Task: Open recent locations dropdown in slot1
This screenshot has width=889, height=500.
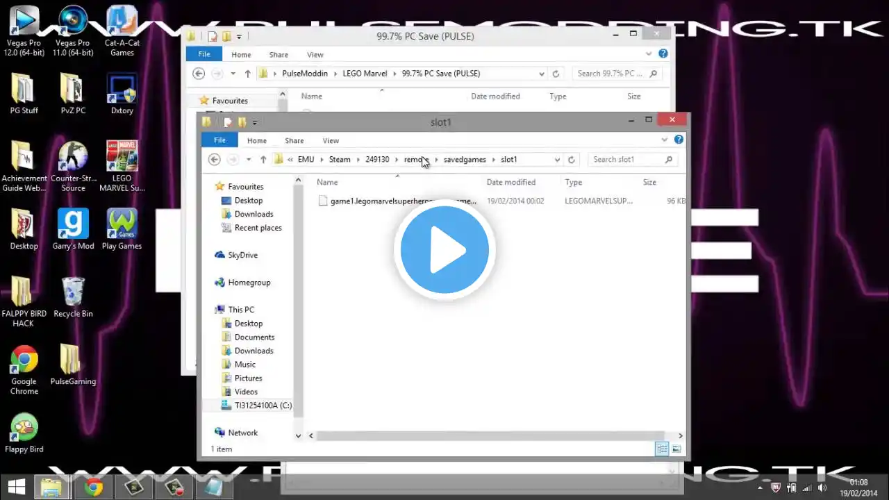Action: [x=249, y=160]
